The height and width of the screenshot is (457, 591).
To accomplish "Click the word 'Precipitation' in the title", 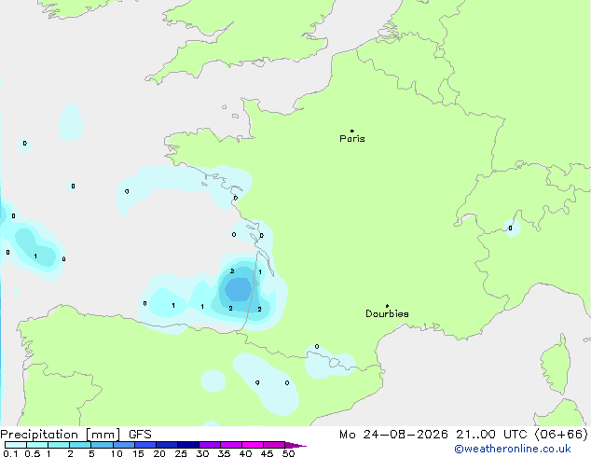I will tap(39, 435).
